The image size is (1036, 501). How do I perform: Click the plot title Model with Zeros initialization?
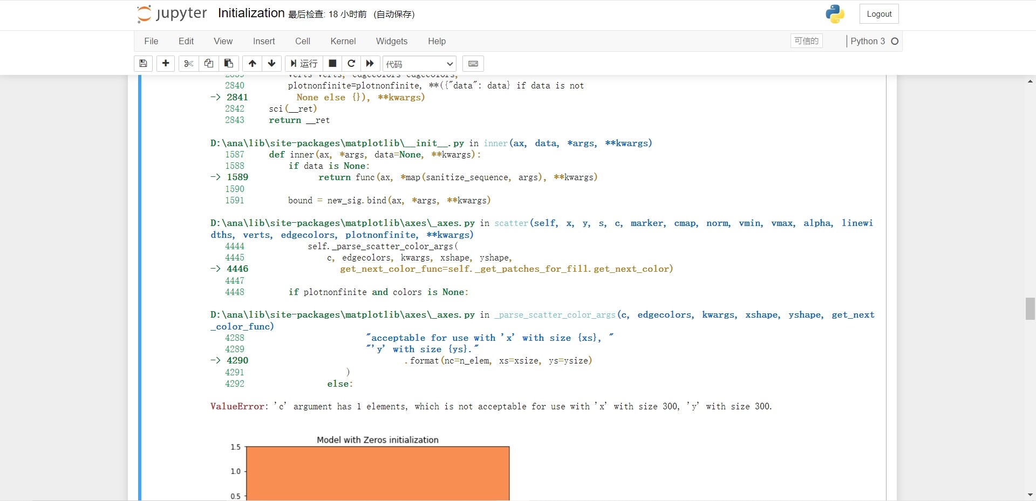pyautogui.click(x=378, y=440)
